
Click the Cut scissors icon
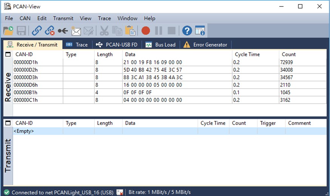tap(104, 31)
